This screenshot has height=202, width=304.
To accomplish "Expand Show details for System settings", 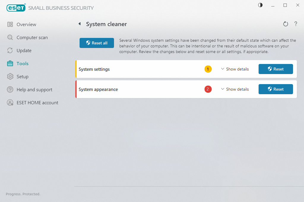I will click(235, 69).
